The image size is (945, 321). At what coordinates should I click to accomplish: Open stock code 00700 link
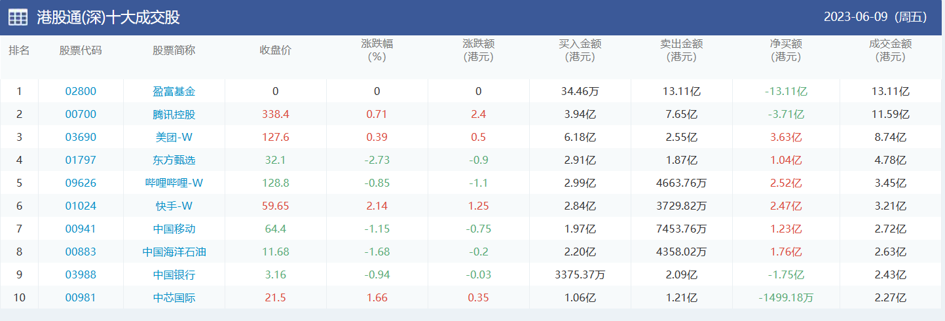click(x=81, y=115)
